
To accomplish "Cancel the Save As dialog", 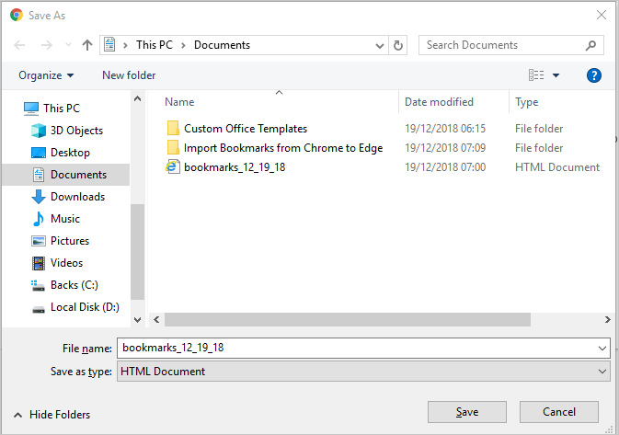I will tap(558, 412).
